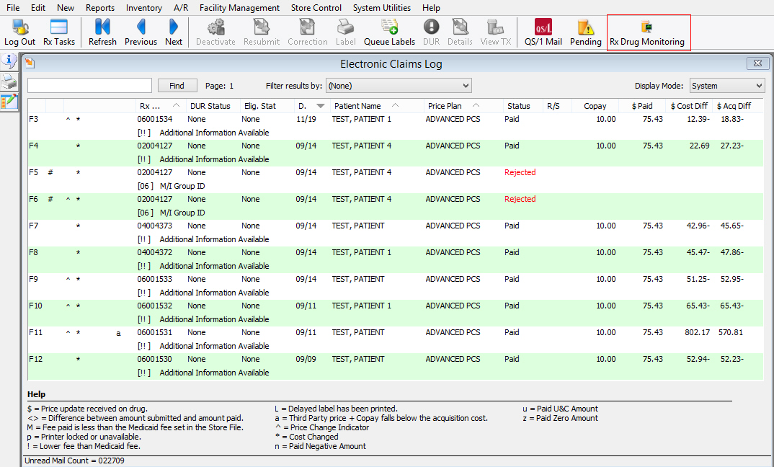Open Rx Tasks from the toolbar
The width and height of the screenshot is (774, 467).
click(x=59, y=32)
